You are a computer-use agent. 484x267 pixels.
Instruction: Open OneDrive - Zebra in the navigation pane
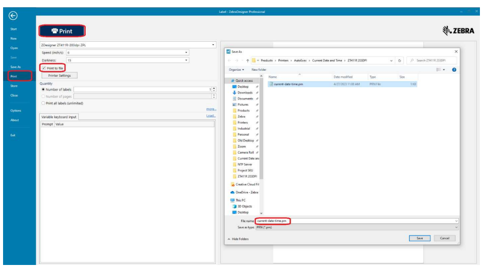pyautogui.click(x=247, y=192)
